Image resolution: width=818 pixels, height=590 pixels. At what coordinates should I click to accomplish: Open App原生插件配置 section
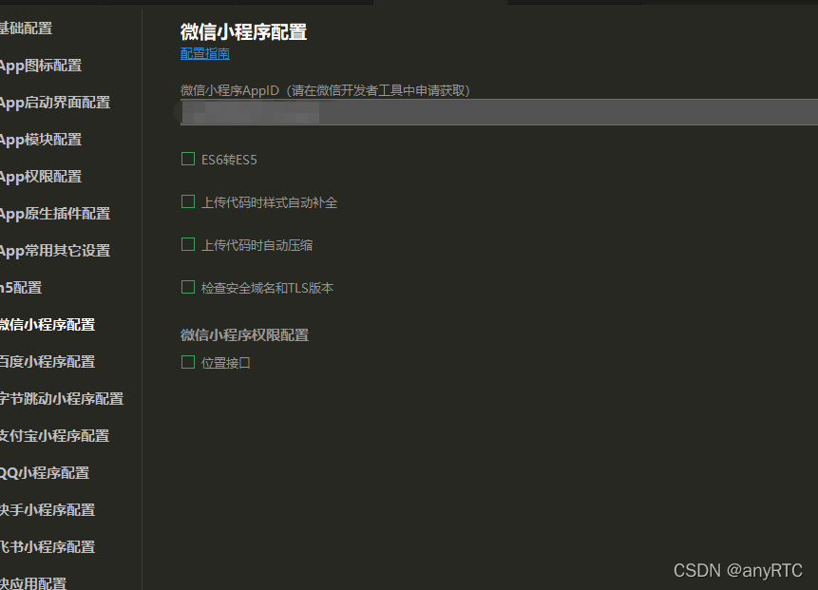[55, 214]
